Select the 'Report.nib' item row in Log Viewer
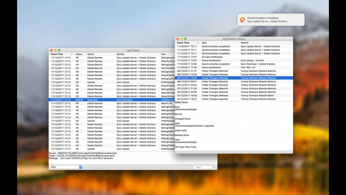 pos(112,103)
